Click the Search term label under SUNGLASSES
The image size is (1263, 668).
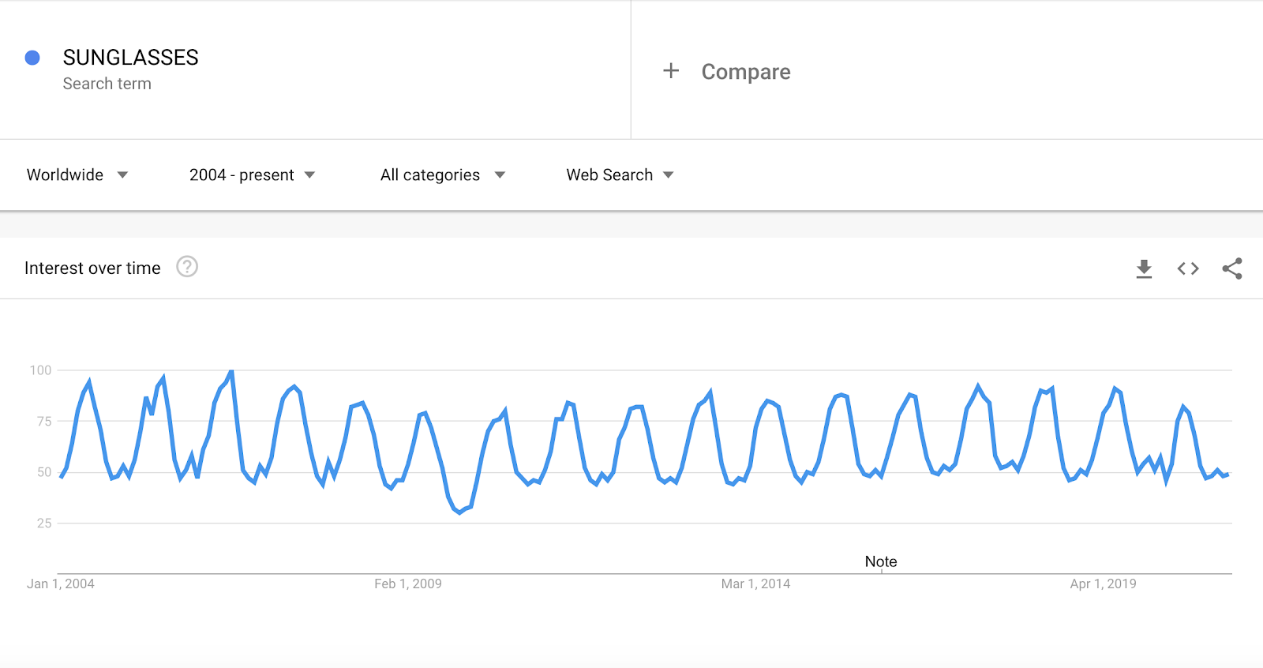[x=107, y=84]
